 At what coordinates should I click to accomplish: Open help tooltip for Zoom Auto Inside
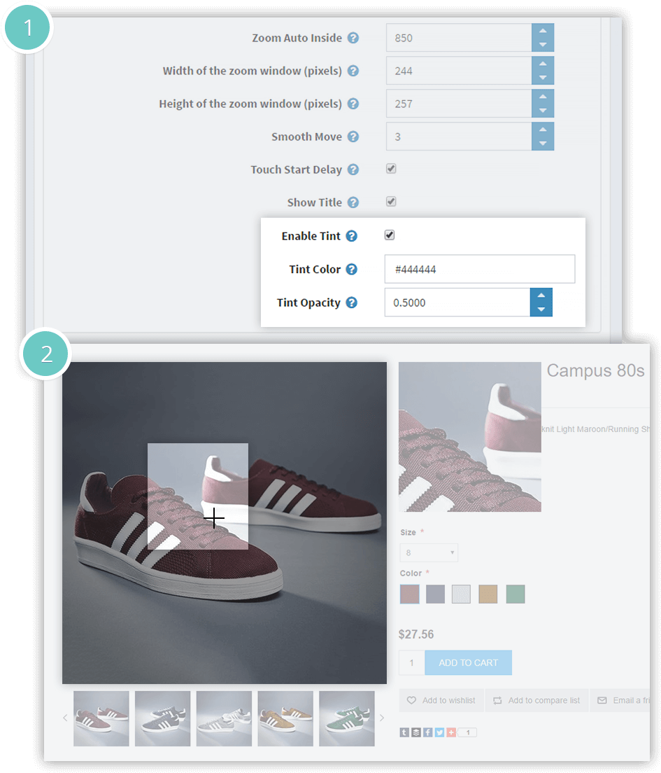[x=353, y=38]
